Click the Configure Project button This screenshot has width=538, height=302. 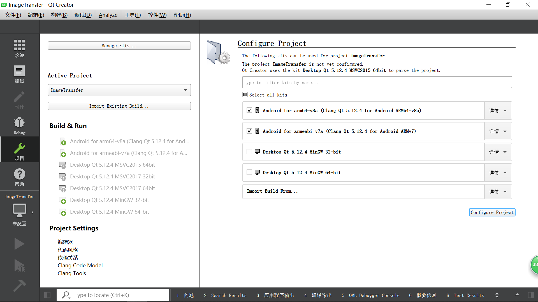coord(492,212)
